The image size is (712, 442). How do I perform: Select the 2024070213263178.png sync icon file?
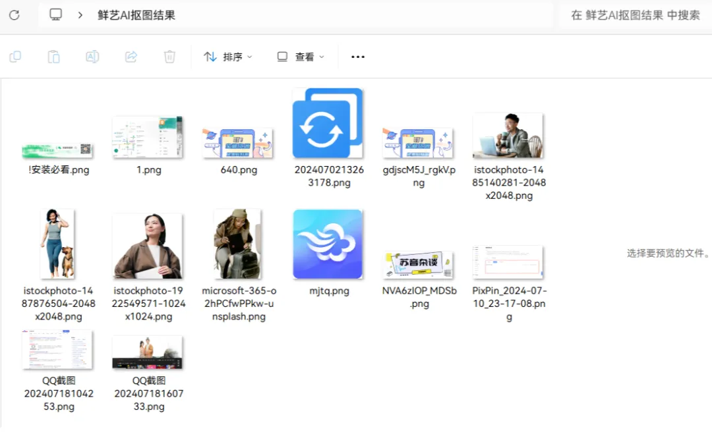click(328, 123)
